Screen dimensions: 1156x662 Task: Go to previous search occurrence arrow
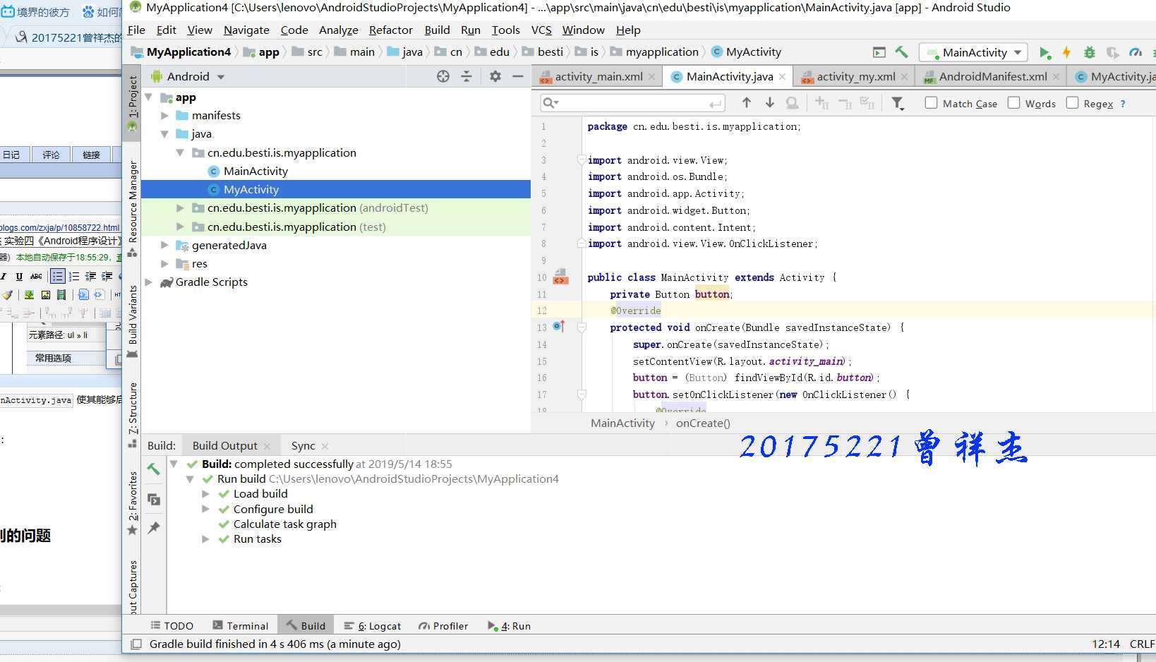pos(747,103)
